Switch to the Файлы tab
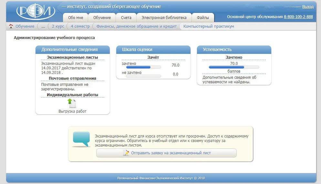 pyautogui.click(x=203, y=18)
